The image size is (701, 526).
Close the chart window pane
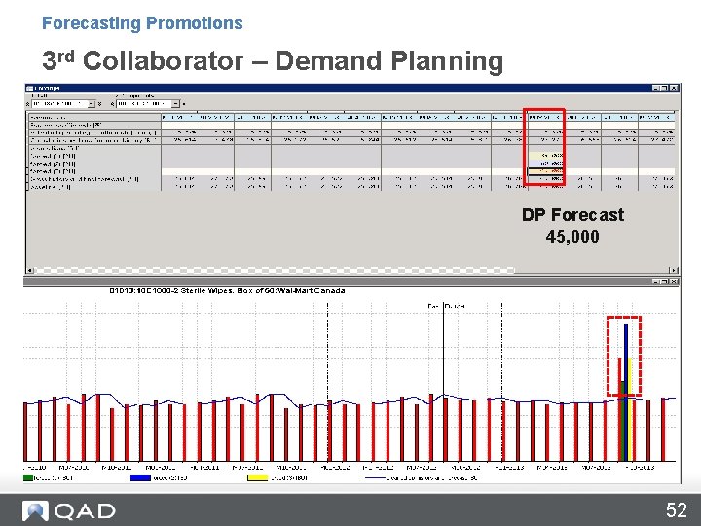coord(674,282)
